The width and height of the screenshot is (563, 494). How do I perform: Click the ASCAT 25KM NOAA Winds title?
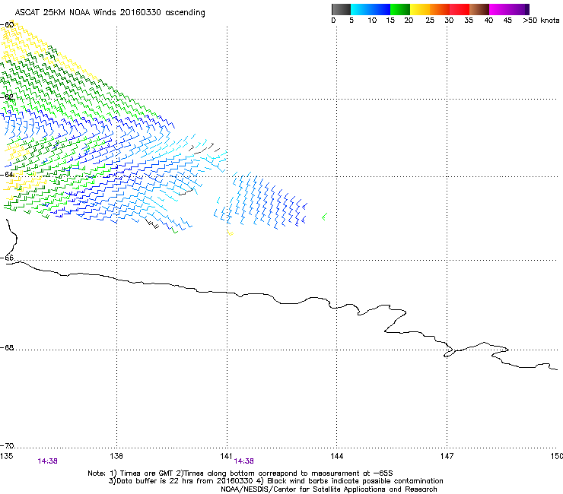(x=110, y=12)
